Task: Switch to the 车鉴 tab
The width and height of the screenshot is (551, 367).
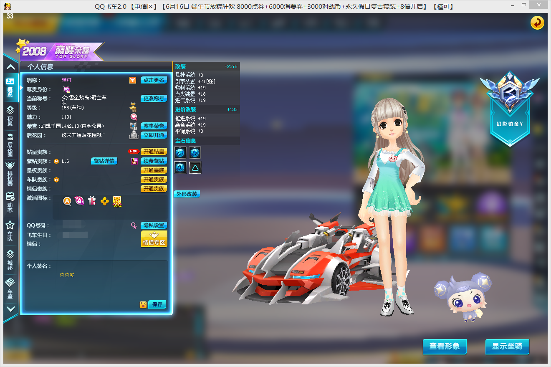Action: [x=10, y=289]
